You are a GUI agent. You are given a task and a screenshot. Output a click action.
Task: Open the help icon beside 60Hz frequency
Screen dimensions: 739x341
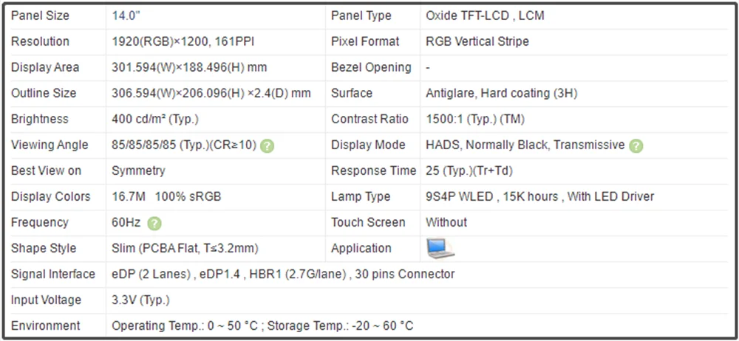(x=154, y=223)
